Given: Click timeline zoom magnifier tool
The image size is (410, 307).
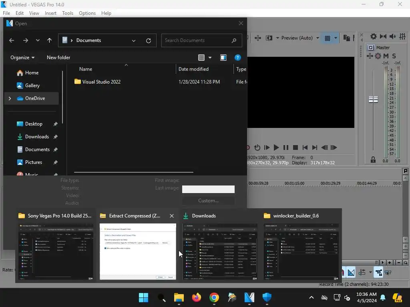Looking at the screenshot, I should pos(405,263).
